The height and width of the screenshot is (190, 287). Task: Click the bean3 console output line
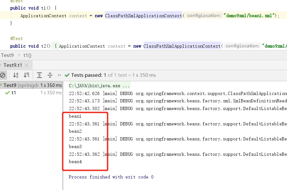click(75, 146)
